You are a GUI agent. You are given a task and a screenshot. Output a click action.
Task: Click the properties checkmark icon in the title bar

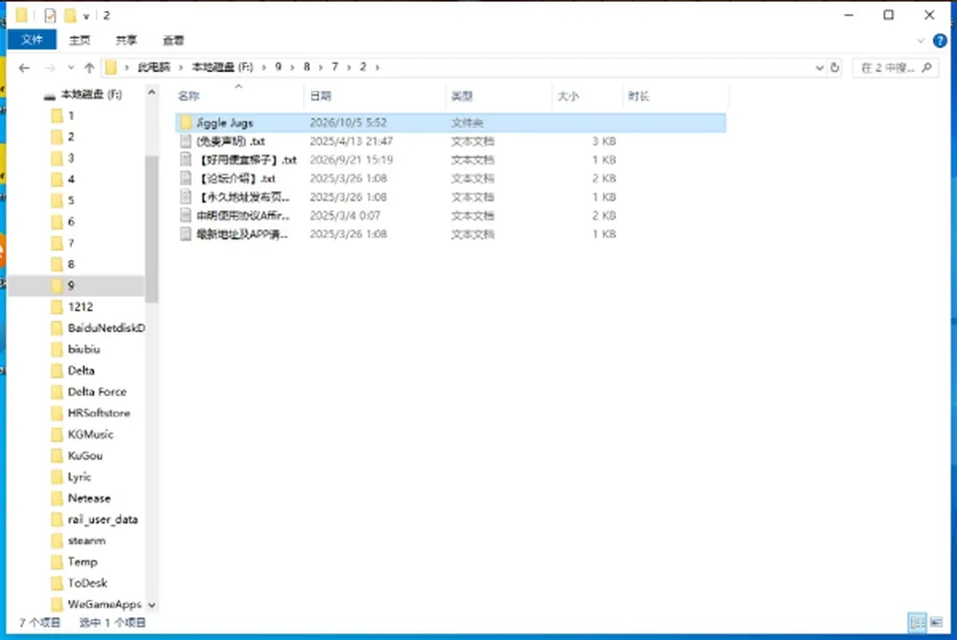[50, 15]
